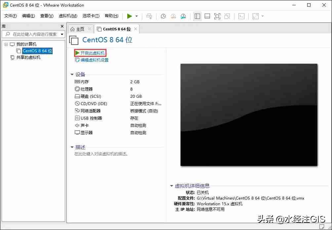
Task: Click the 桥接模式 (自动) value
Action: tap(144, 111)
